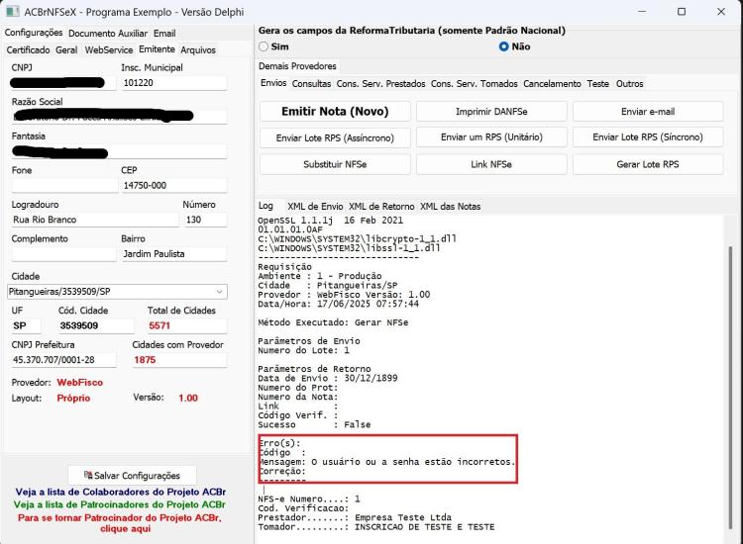Click the Substituir NFSe button
Screen dimensions: 743x544
(335, 164)
